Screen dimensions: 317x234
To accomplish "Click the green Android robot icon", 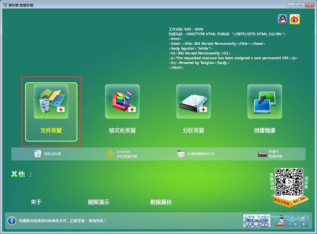I will (110, 154).
